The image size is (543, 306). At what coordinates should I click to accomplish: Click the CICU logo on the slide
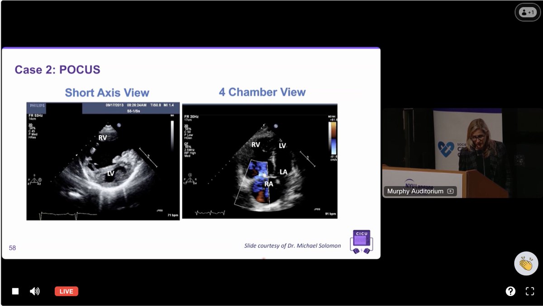(361, 241)
